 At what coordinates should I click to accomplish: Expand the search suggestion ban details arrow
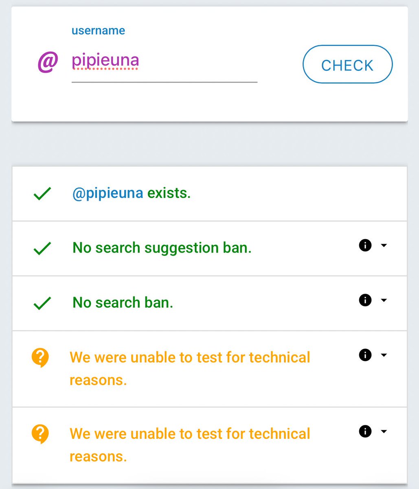(x=384, y=245)
